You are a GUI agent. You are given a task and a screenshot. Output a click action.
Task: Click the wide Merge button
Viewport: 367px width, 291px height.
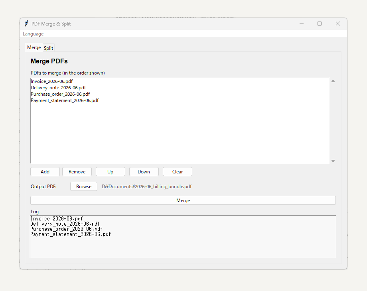click(183, 201)
